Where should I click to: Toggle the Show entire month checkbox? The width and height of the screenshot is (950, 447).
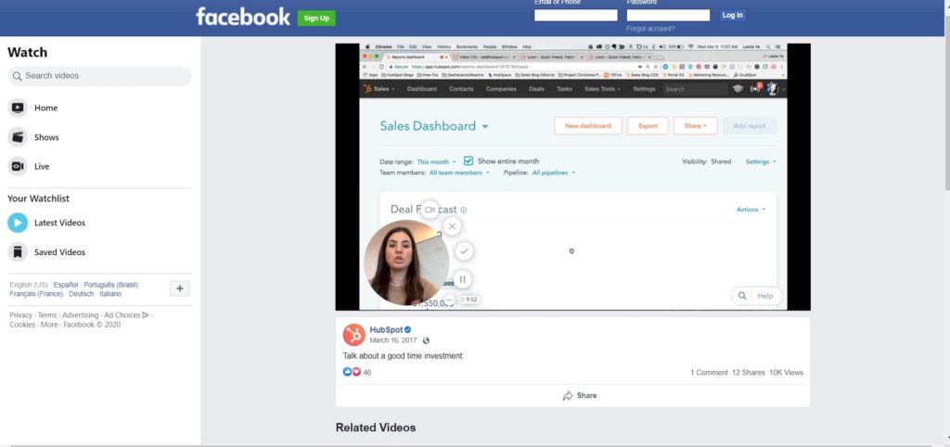click(469, 161)
